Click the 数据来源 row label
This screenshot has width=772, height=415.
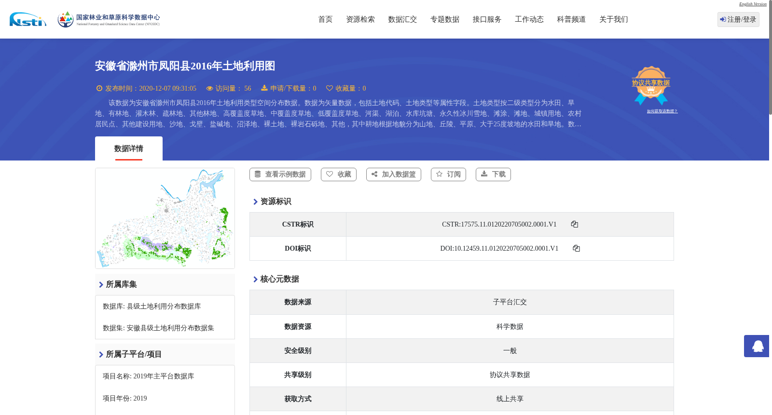click(x=298, y=302)
